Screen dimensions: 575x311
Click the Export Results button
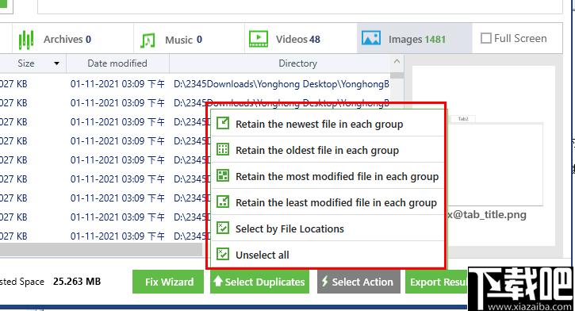point(436,282)
